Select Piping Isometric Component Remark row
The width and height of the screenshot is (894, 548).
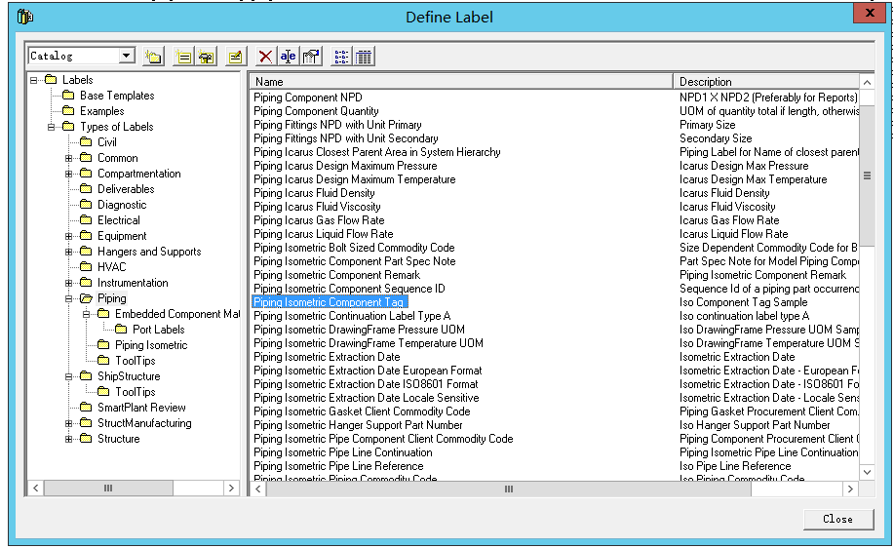coord(336,275)
